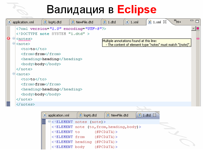
Task: Click the validation error tooltip message
Action: pos(147,43)
